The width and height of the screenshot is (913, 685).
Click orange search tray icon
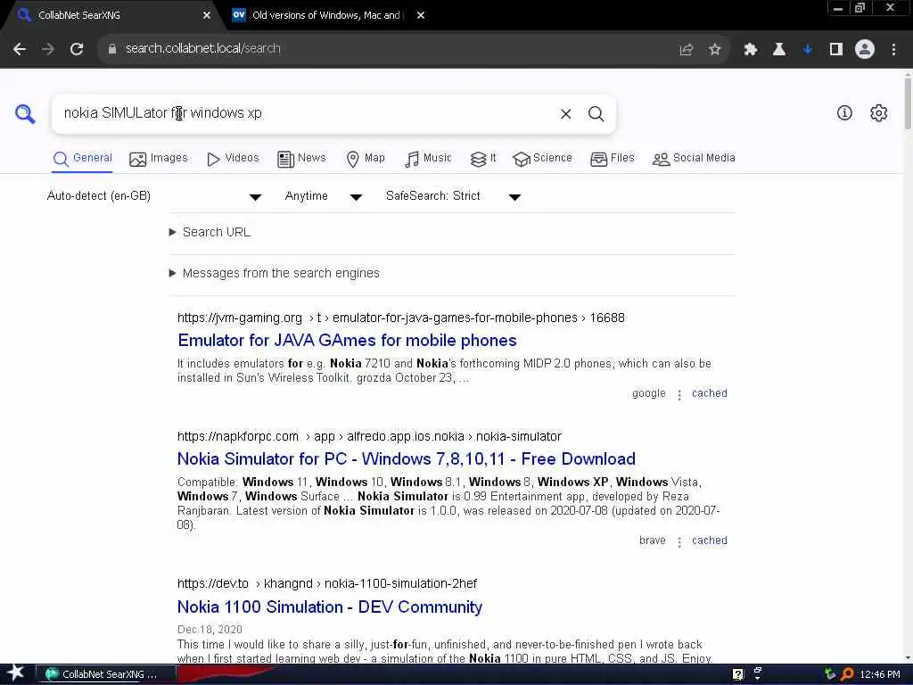tap(848, 674)
